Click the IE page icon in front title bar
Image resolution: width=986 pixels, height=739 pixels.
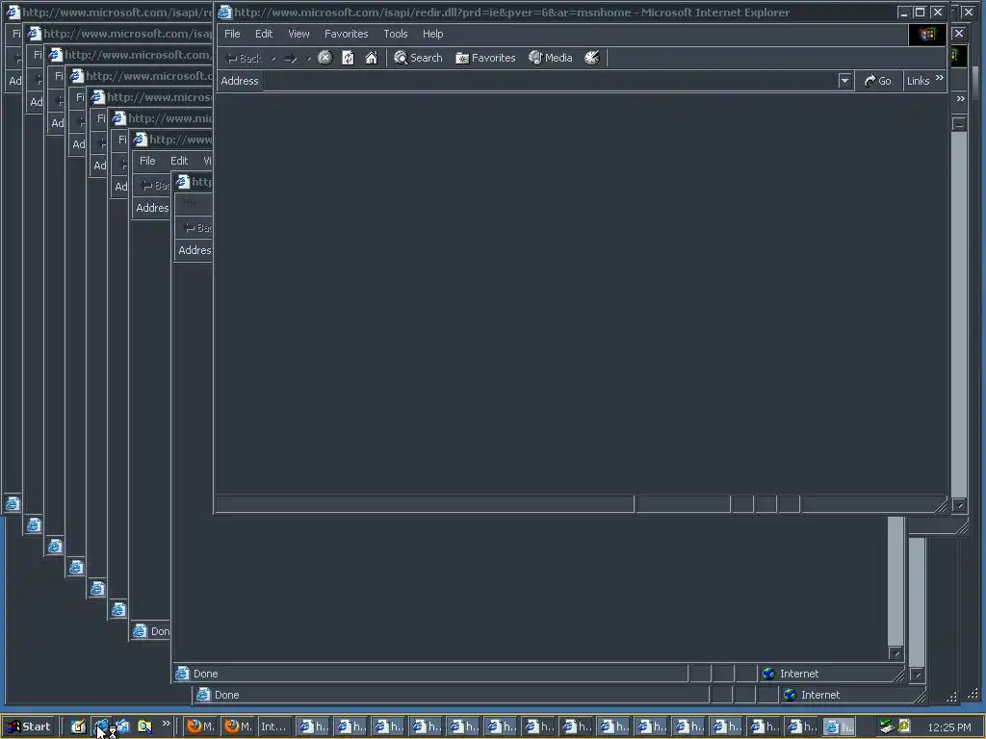pyautogui.click(x=224, y=12)
